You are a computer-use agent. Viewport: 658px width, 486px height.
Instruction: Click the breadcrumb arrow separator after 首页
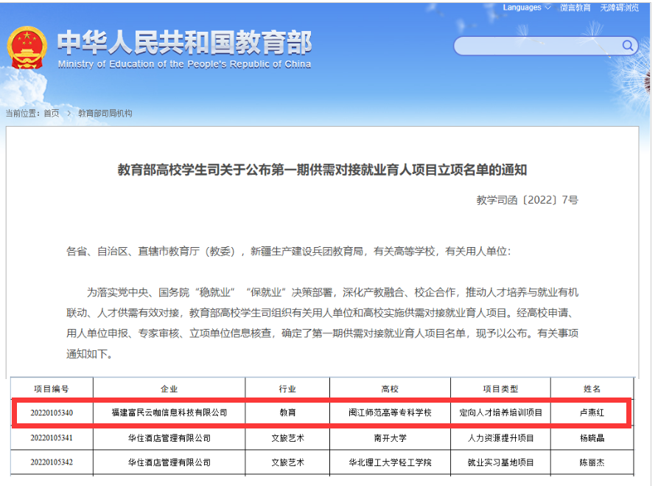69,114
